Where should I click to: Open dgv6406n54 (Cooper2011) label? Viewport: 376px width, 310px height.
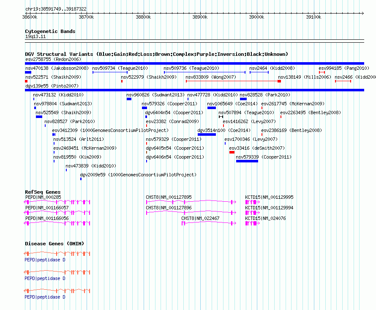pos(175,157)
